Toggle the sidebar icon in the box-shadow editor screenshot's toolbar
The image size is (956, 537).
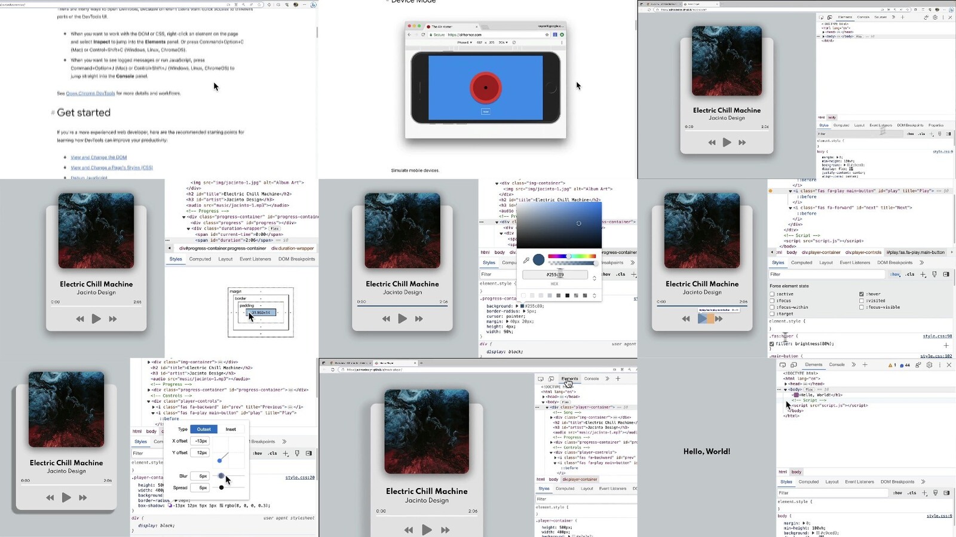pyautogui.click(x=309, y=453)
